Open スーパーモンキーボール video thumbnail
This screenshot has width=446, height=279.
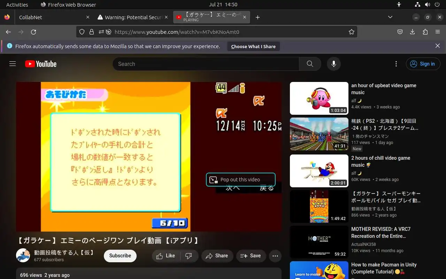click(319, 206)
